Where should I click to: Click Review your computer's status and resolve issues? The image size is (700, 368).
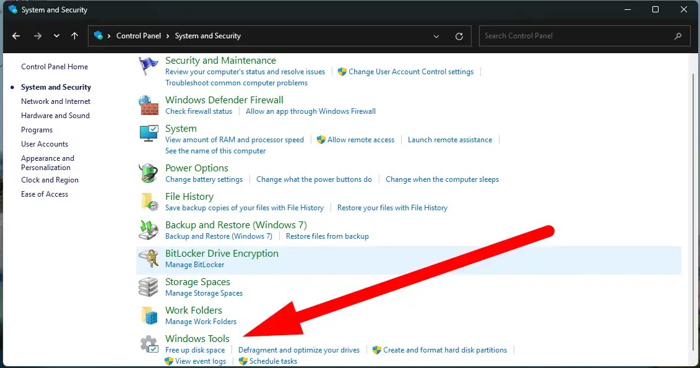(245, 72)
